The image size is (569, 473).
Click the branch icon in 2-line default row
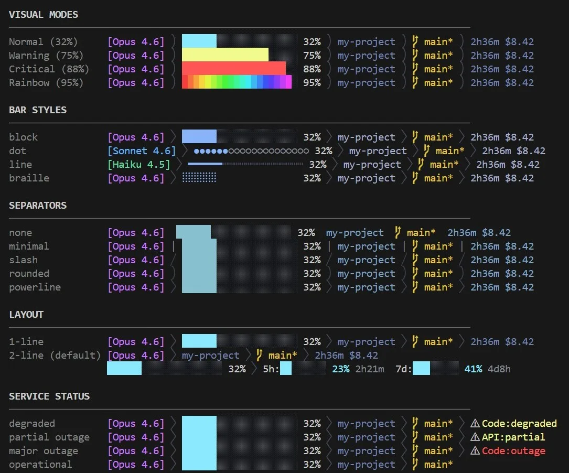coord(259,355)
